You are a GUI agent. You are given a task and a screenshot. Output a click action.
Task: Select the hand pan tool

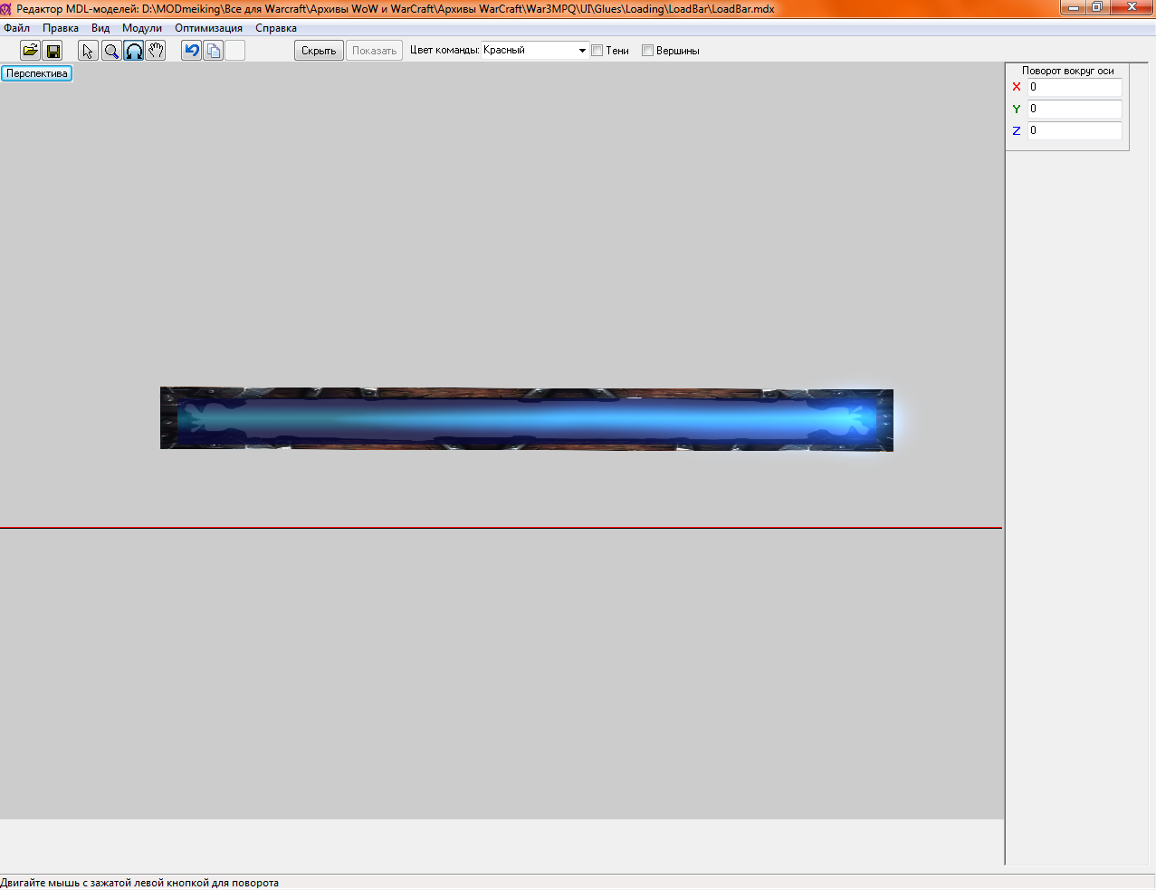point(156,51)
